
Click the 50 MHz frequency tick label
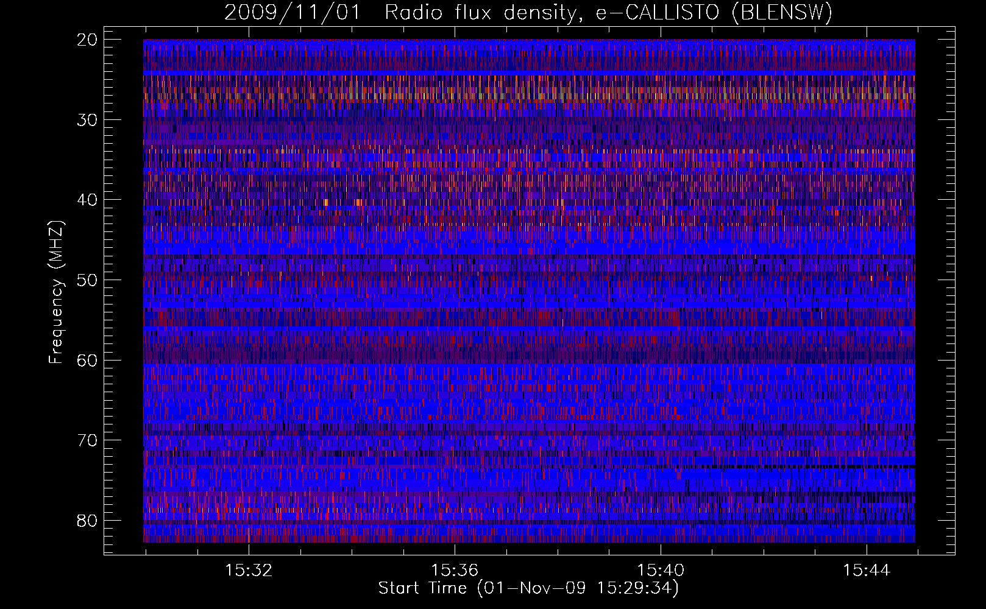(x=88, y=280)
